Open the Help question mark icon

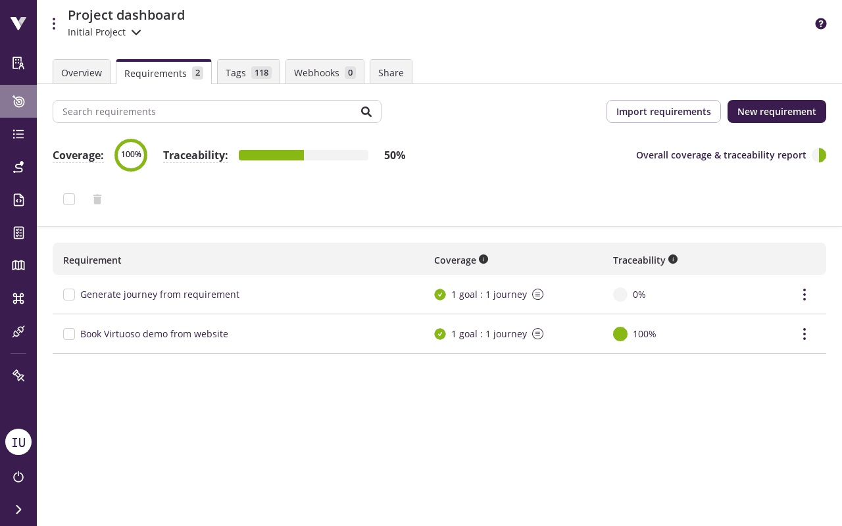[x=820, y=23]
